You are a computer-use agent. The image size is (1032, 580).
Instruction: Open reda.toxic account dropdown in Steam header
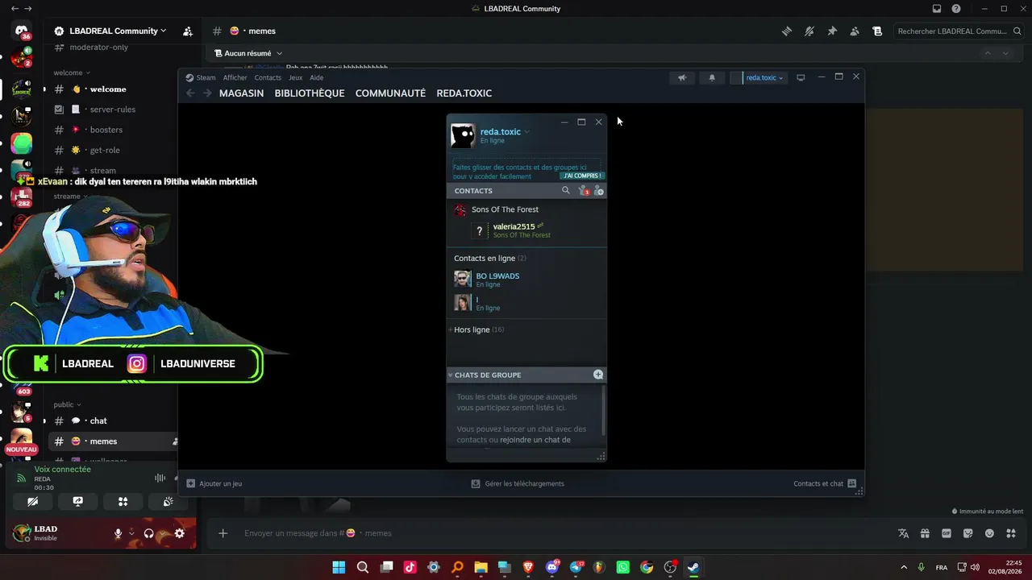coord(764,78)
